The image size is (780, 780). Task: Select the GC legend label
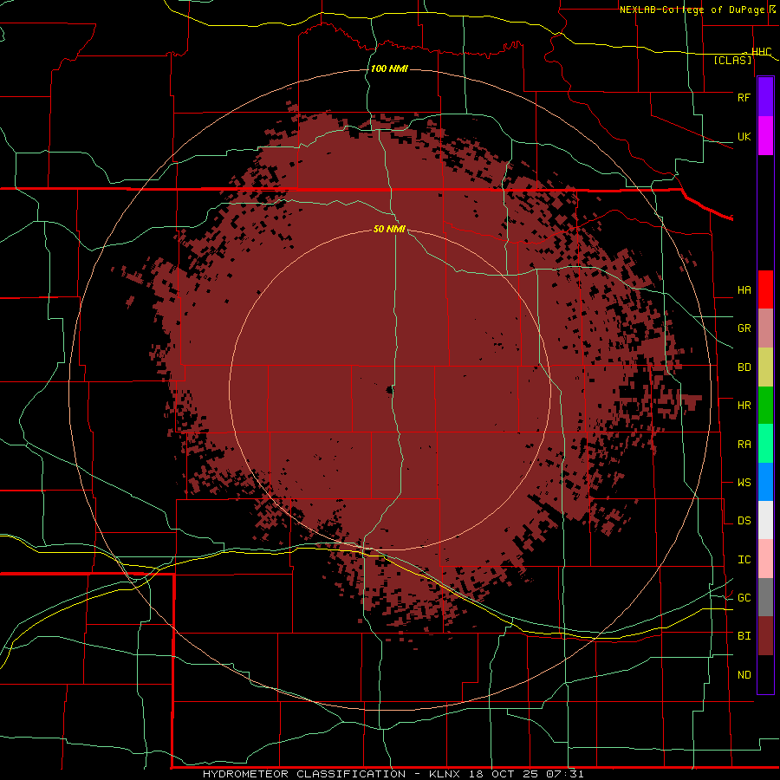744,598
